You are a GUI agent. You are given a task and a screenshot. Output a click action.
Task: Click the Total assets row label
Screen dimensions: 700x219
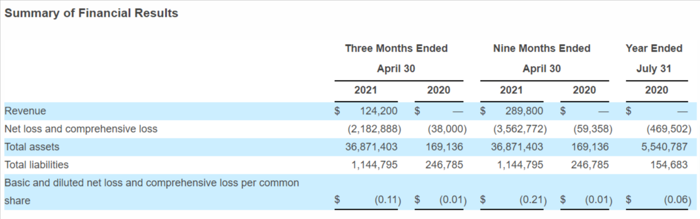(32, 147)
